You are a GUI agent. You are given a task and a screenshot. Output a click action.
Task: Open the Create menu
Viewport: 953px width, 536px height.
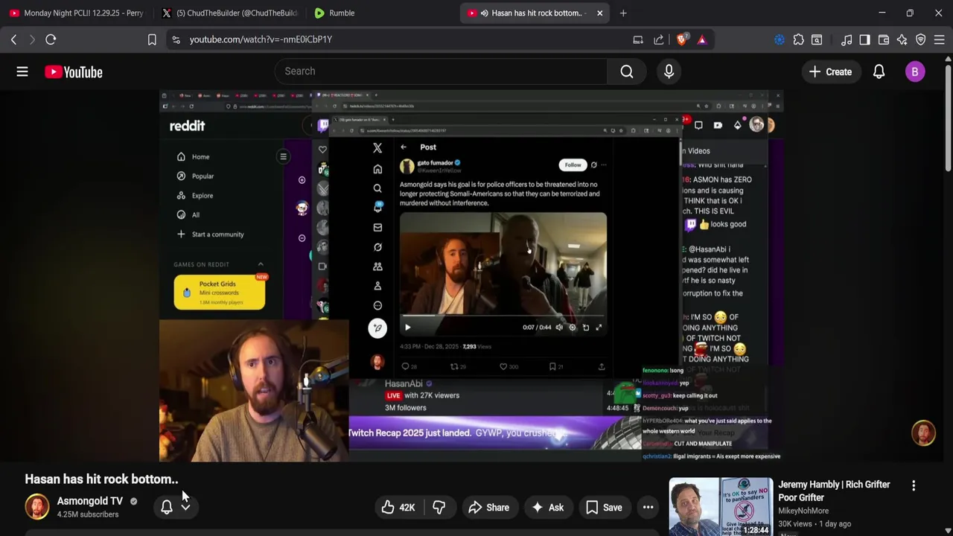pyautogui.click(x=830, y=71)
